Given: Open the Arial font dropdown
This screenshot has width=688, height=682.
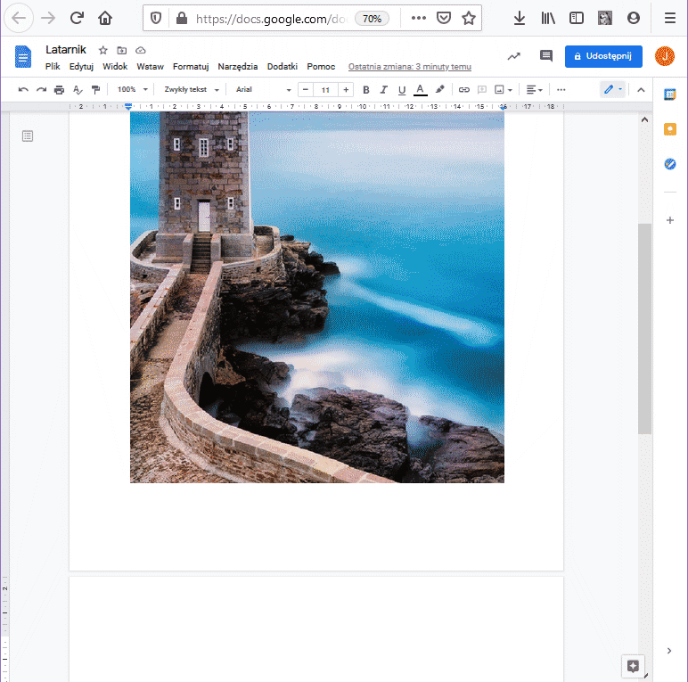Looking at the screenshot, I should coord(263,90).
